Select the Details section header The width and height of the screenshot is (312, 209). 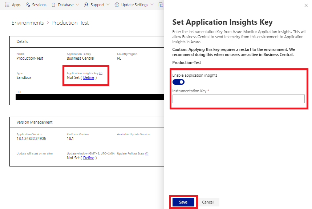point(22,41)
